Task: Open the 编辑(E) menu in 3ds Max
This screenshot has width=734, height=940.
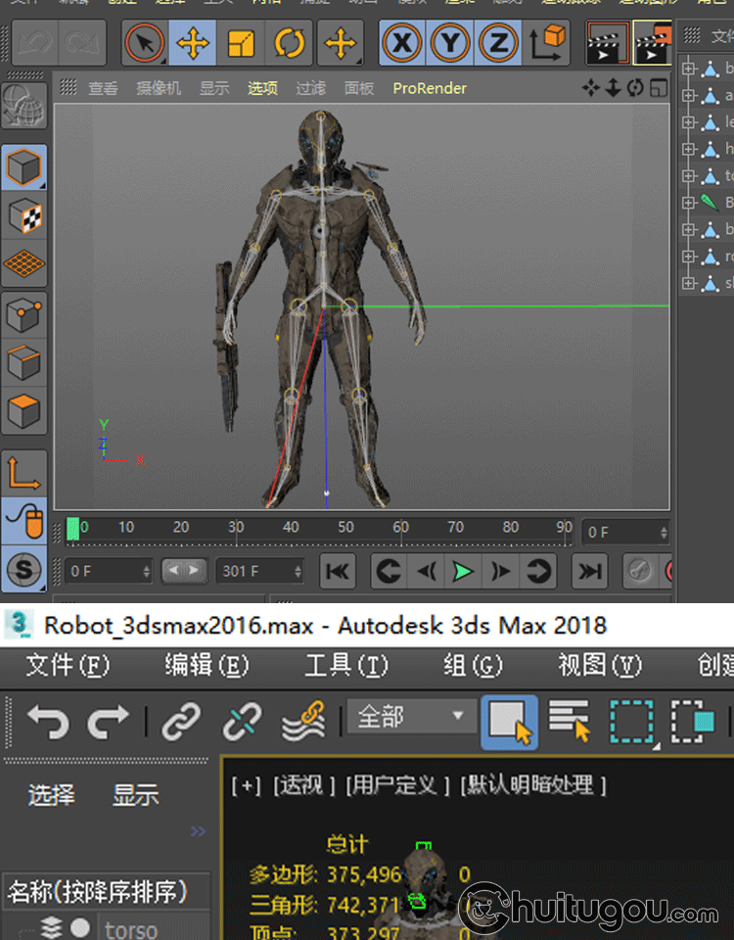Action: (206, 666)
